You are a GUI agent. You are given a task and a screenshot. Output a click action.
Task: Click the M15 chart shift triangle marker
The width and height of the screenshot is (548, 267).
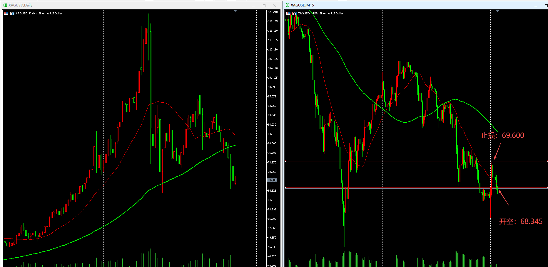[497, 11]
